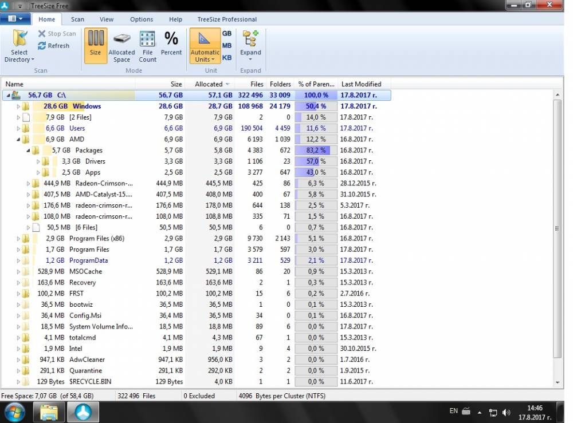The image size is (573, 423).
Task: Click the EN language indicator
Action: click(x=453, y=411)
